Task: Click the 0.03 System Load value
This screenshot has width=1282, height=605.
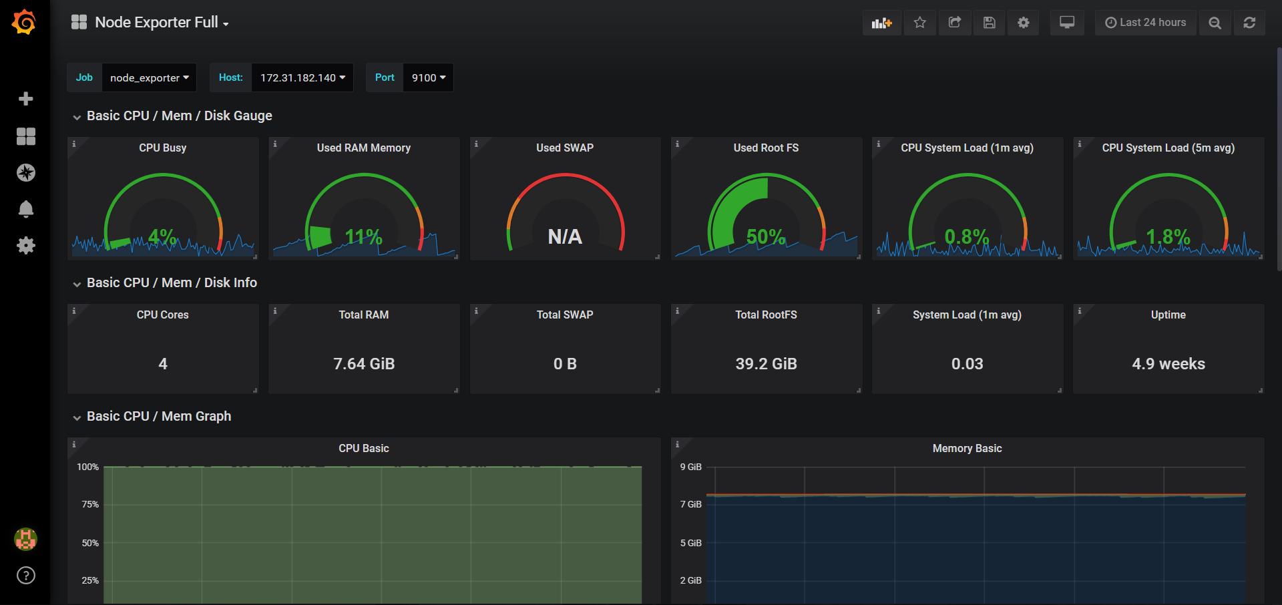Action: (968, 364)
